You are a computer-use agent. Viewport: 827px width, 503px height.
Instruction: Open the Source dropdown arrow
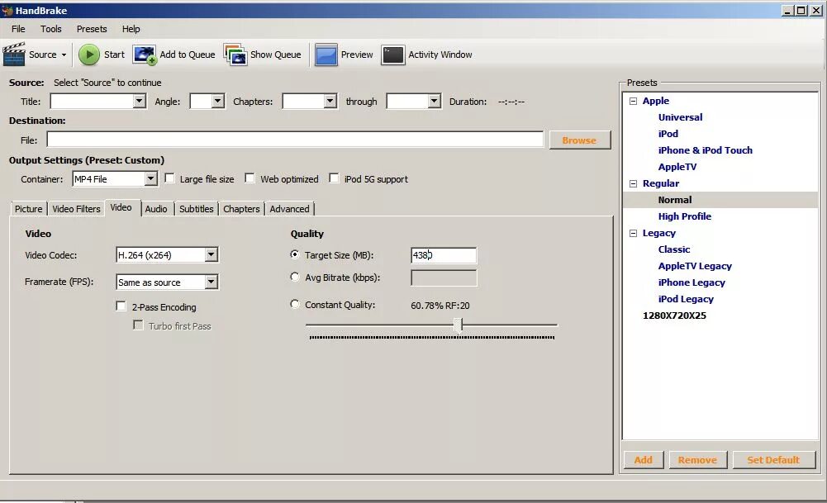[64, 55]
